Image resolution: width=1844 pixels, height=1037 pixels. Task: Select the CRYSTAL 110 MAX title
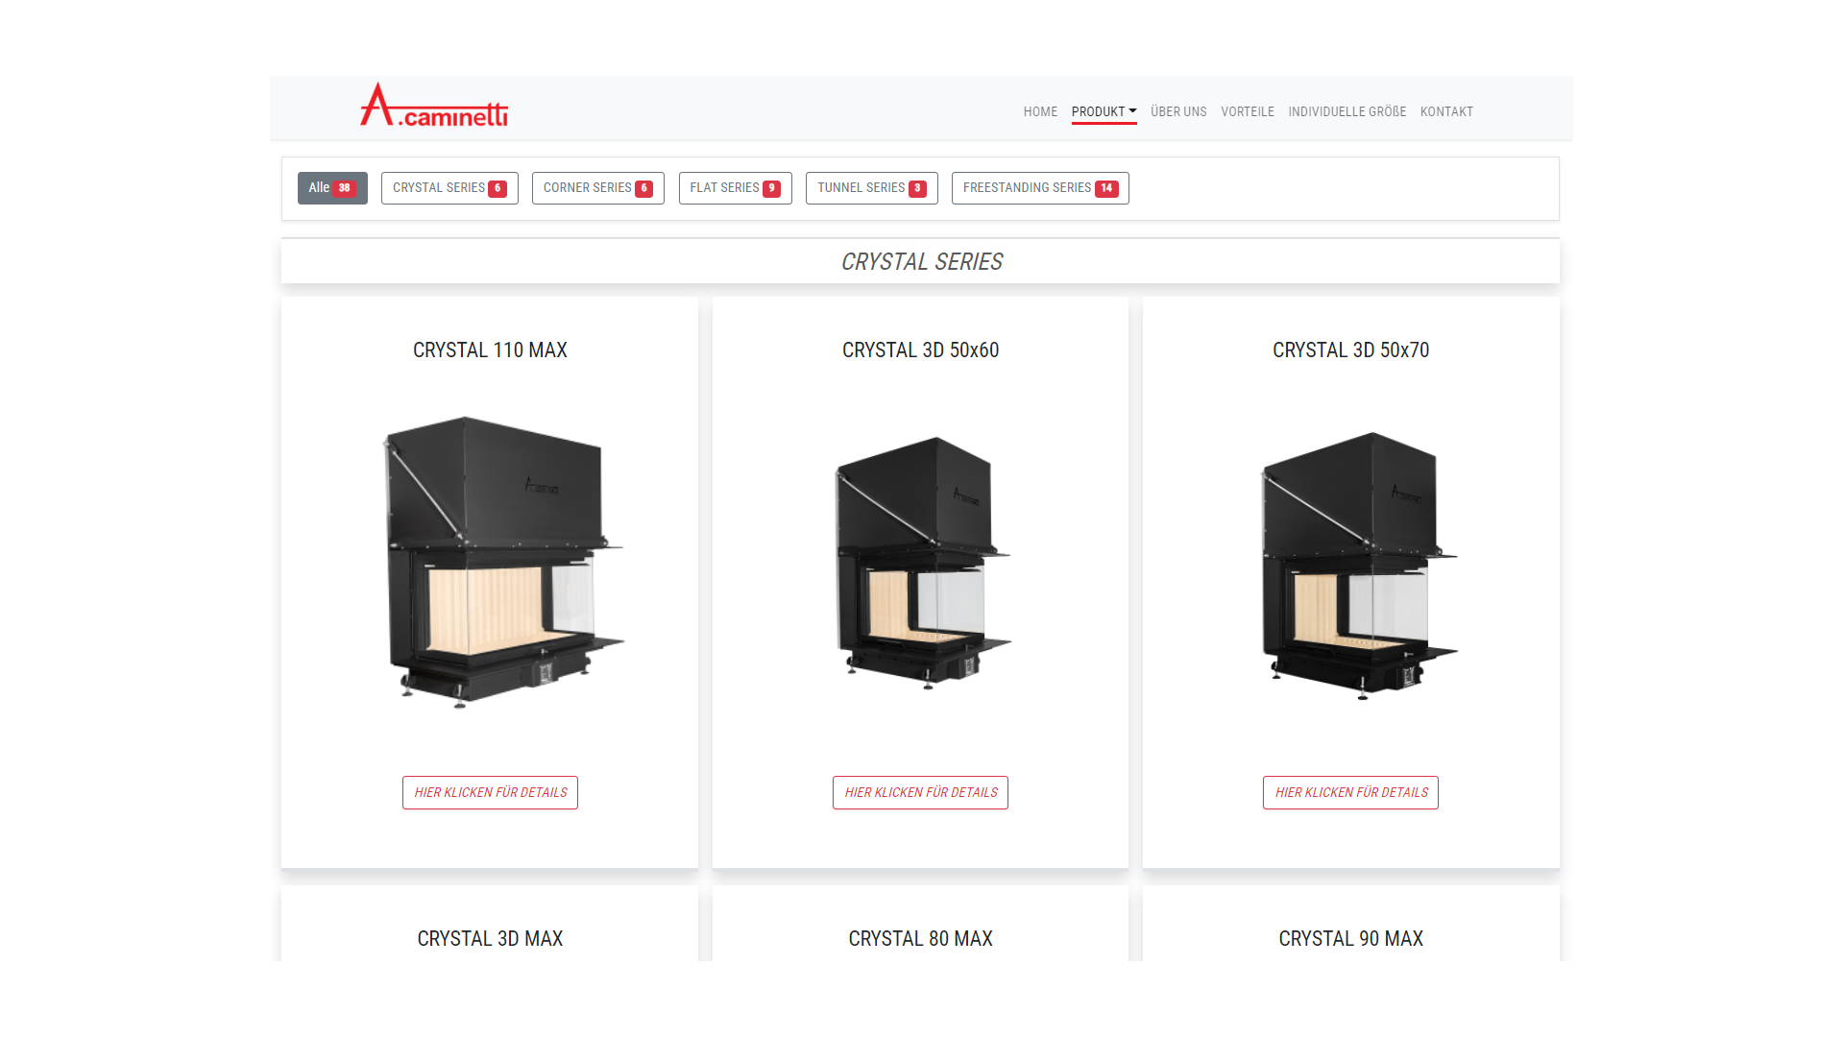pyautogui.click(x=490, y=350)
